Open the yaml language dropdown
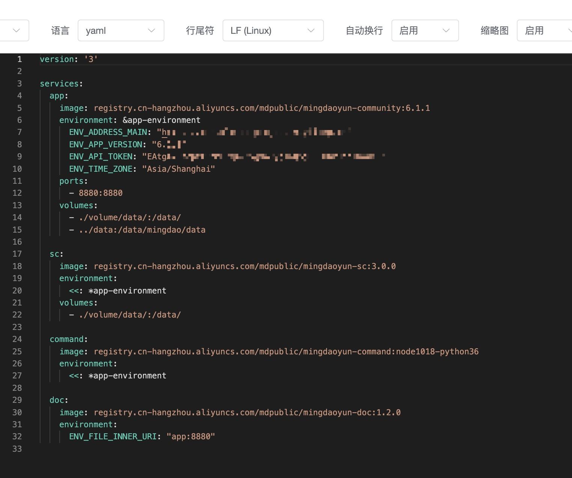This screenshot has height=478, width=572. coord(121,30)
